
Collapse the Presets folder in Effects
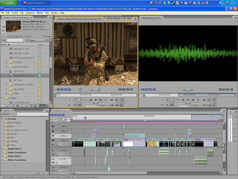2,119
